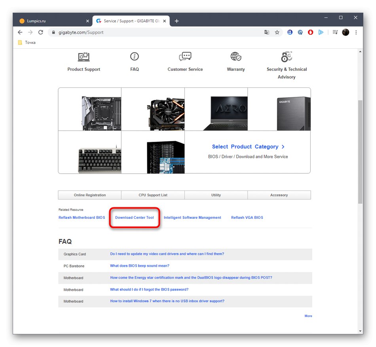Click the Security & Technical Advisory label
Image resolution: width=376 pixels, height=347 pixels.
click(x=287, y=73)
